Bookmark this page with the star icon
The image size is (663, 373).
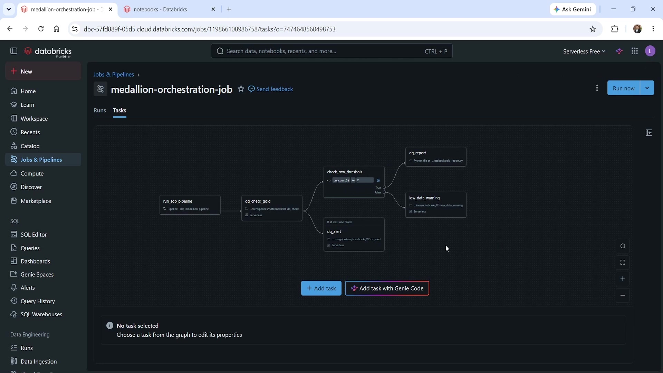(x=593, y=29)
